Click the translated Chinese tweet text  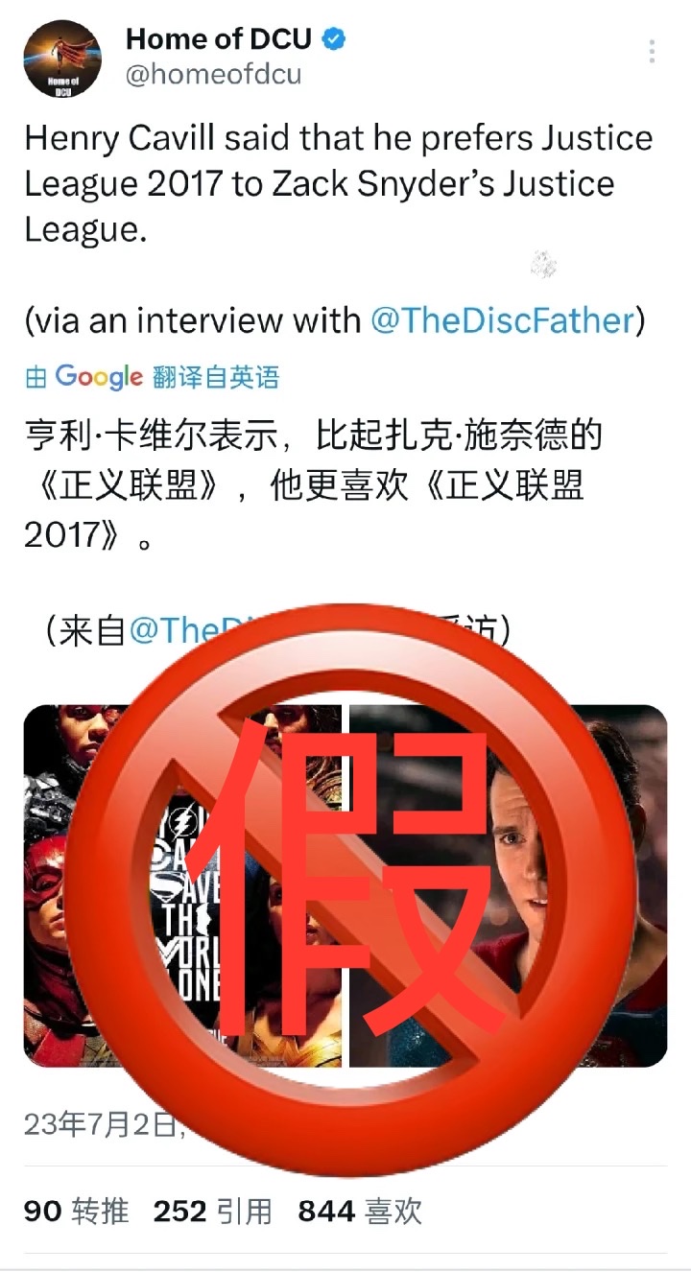(313, 484)
